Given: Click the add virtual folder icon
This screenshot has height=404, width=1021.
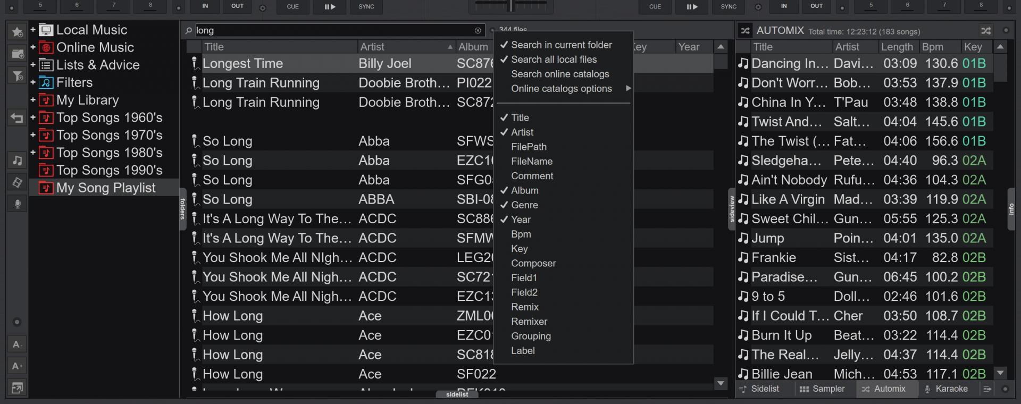Looking at the screenshot, I should click(x=17, y=54).
